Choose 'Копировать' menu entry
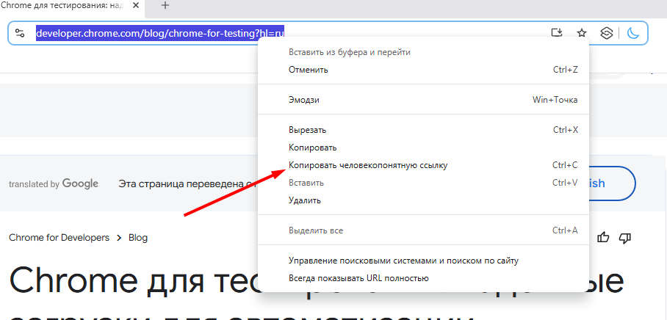 [x=423, y=148]
